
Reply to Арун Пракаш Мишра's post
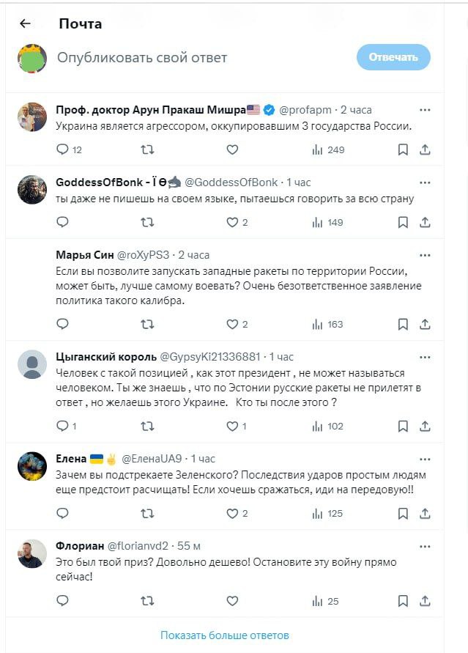tap(63, 150)
